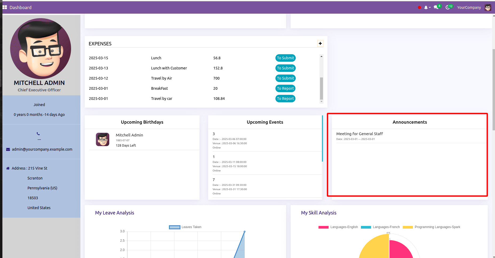Click To Submit for Lunch expense
Image resolution: width=495 pixels, height=258 pixels.
(x=285, y=58)
